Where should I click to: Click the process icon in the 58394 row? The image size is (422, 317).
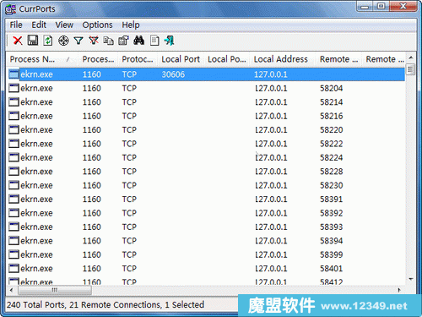14,241
